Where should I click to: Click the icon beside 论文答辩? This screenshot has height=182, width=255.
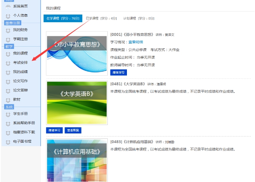8,91
